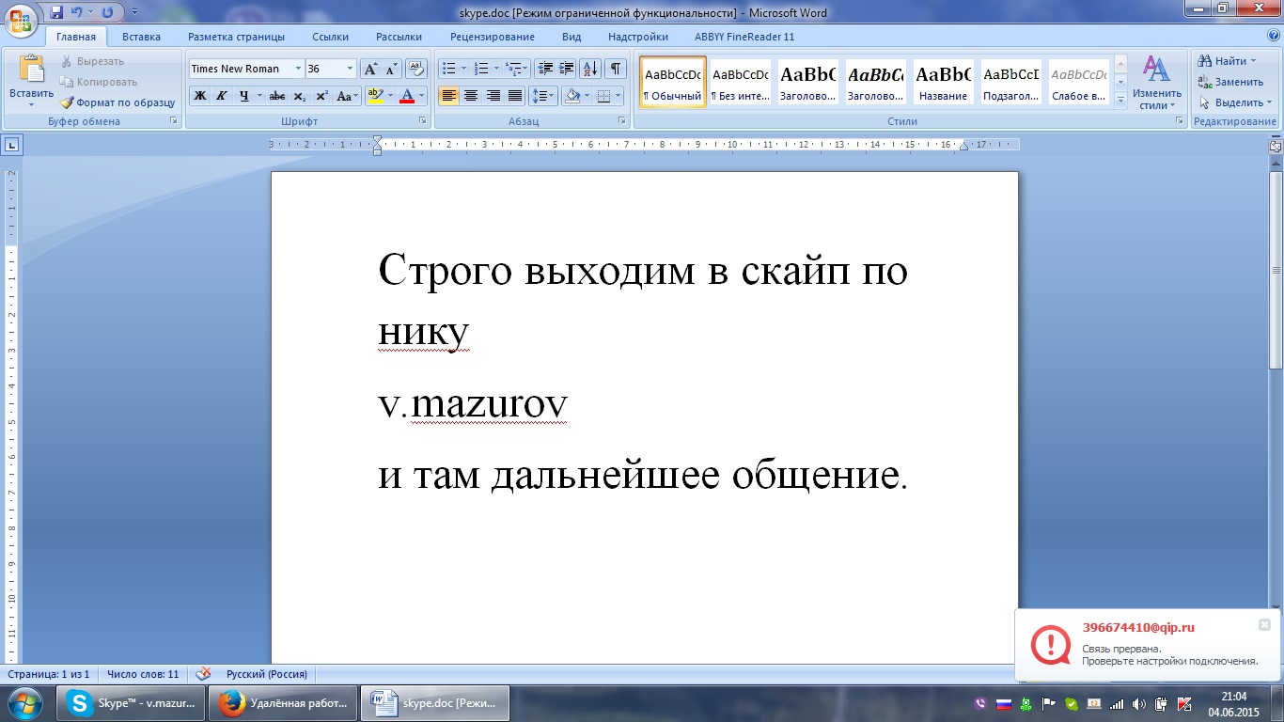The height and width of the screenshot is (722, 1284).
Task: Apply the yellow text highlight color
Action: click(376, 96)
